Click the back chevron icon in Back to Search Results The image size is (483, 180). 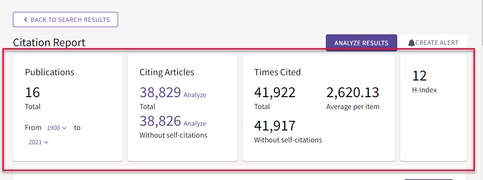click(x=26, y=20)
